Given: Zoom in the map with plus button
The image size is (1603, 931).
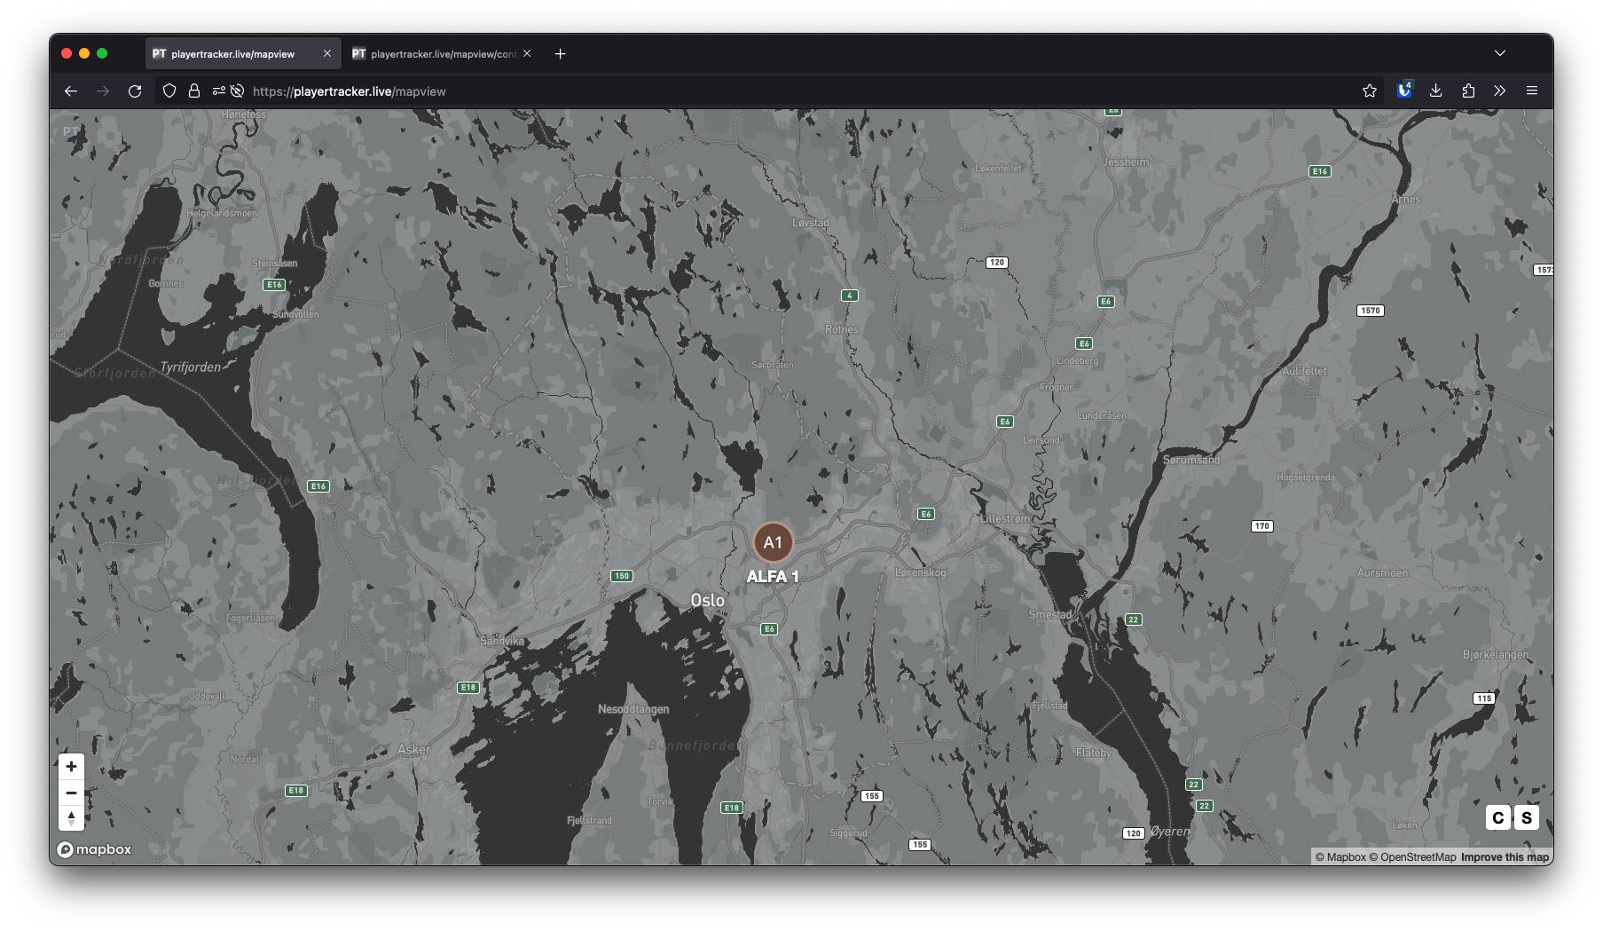Looking at the screenshot, I should 71,766.
